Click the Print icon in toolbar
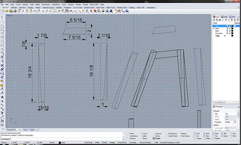The height and width of the screenshot is (145, 241). point(15,11)
